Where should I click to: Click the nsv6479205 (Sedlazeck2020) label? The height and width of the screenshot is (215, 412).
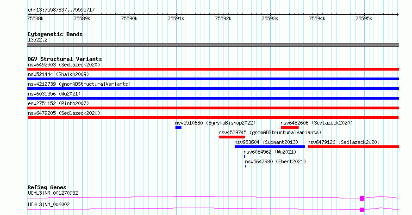coord(64,113)
